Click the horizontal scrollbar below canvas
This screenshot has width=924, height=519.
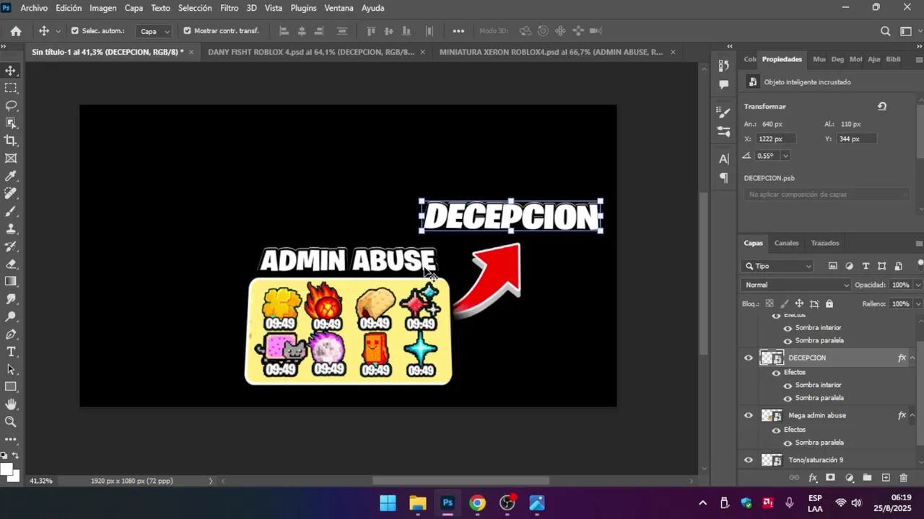[x=461, y=481]
